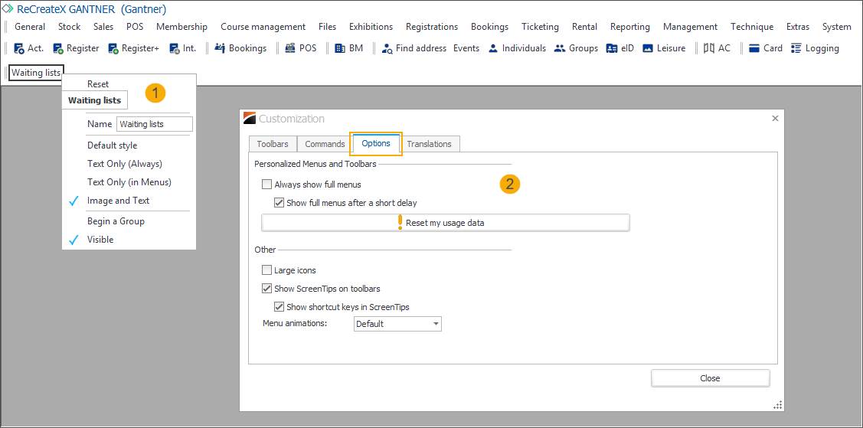
Task: Enable Always show full menus
Action: pyautogui.click(x=267, y=185)
